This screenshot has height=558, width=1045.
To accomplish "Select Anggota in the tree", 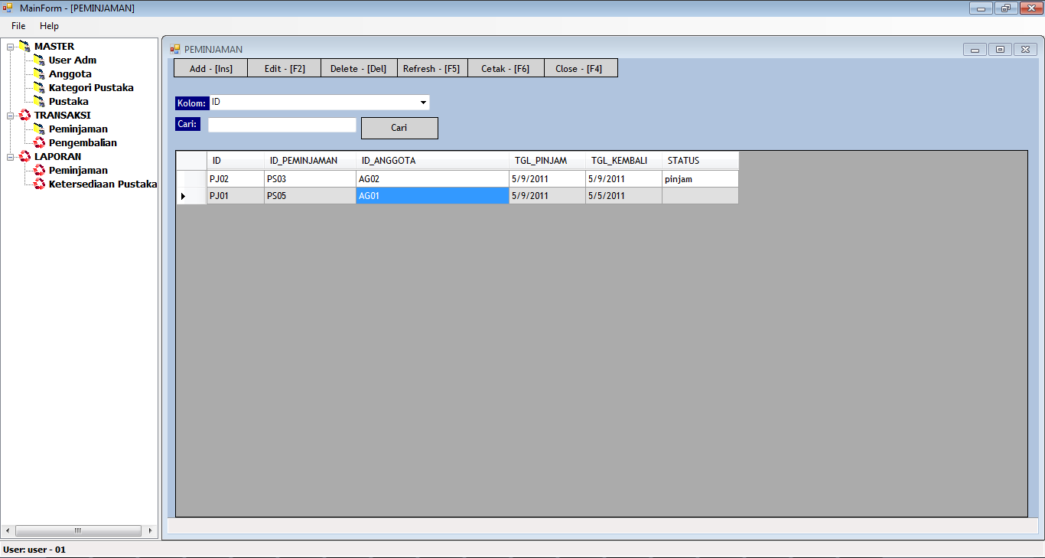I will click(x=70, y=74).
